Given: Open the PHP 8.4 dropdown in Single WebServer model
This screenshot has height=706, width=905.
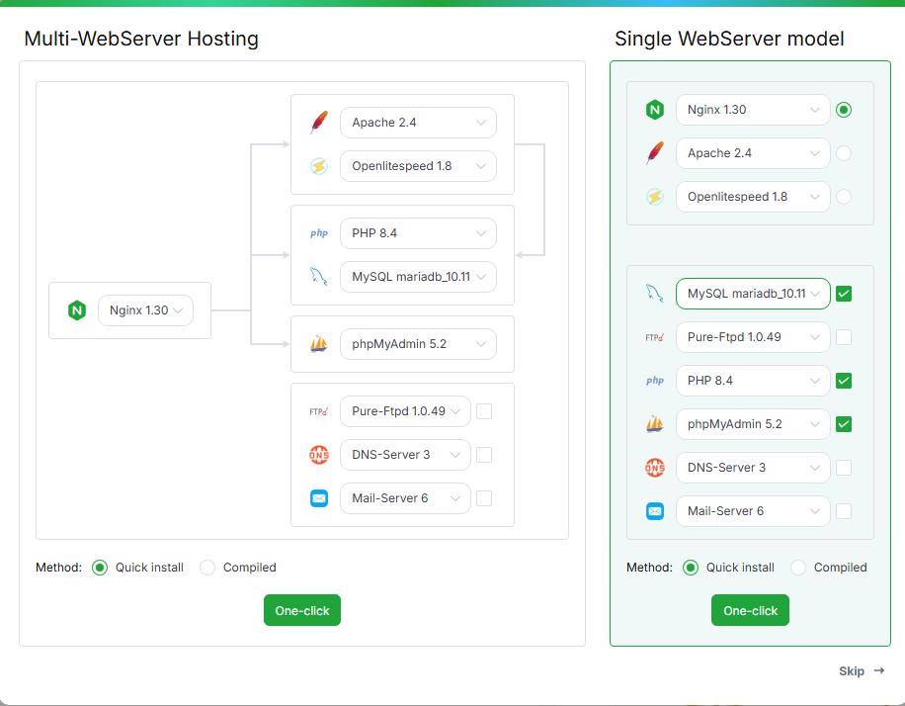Looking at the screenshot, I should pyautogui.click(x=753, y=381).
